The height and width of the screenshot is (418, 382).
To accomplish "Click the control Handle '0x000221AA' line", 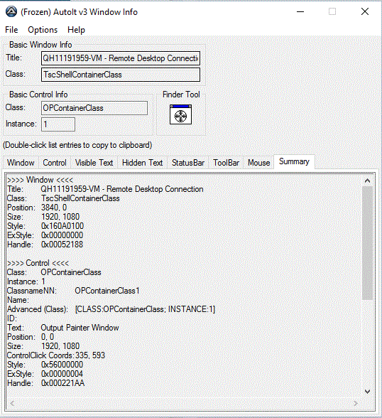I will click(x=45, y=383).
